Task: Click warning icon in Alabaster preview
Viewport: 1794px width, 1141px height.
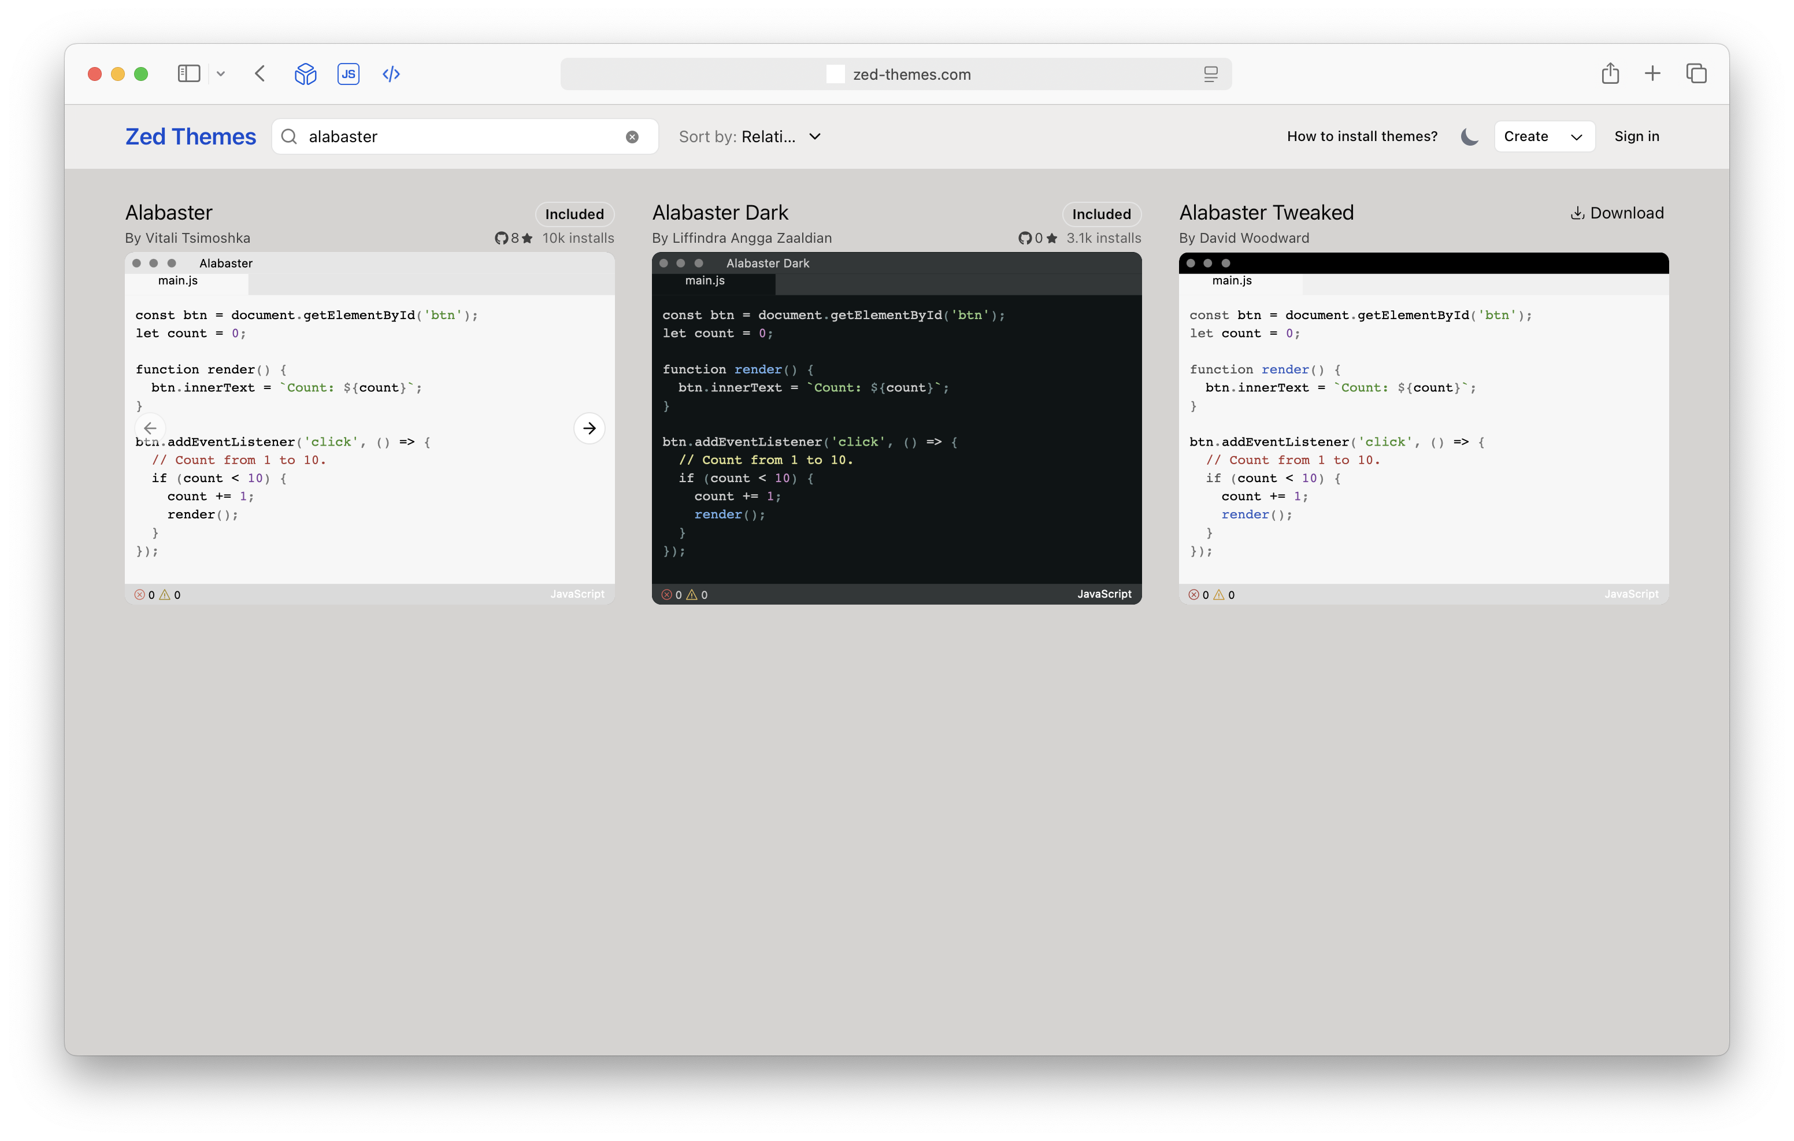Action: (165, 595)
